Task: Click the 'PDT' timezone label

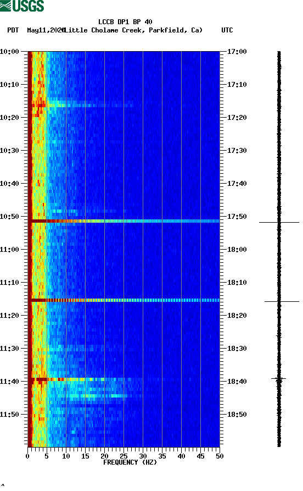Action: point(13,30)
